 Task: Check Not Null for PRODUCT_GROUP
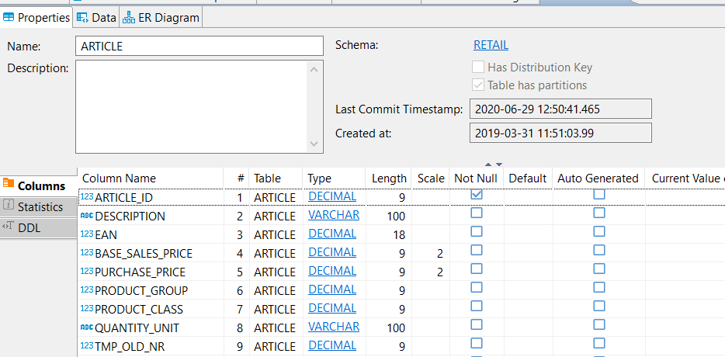pos(477,287)
